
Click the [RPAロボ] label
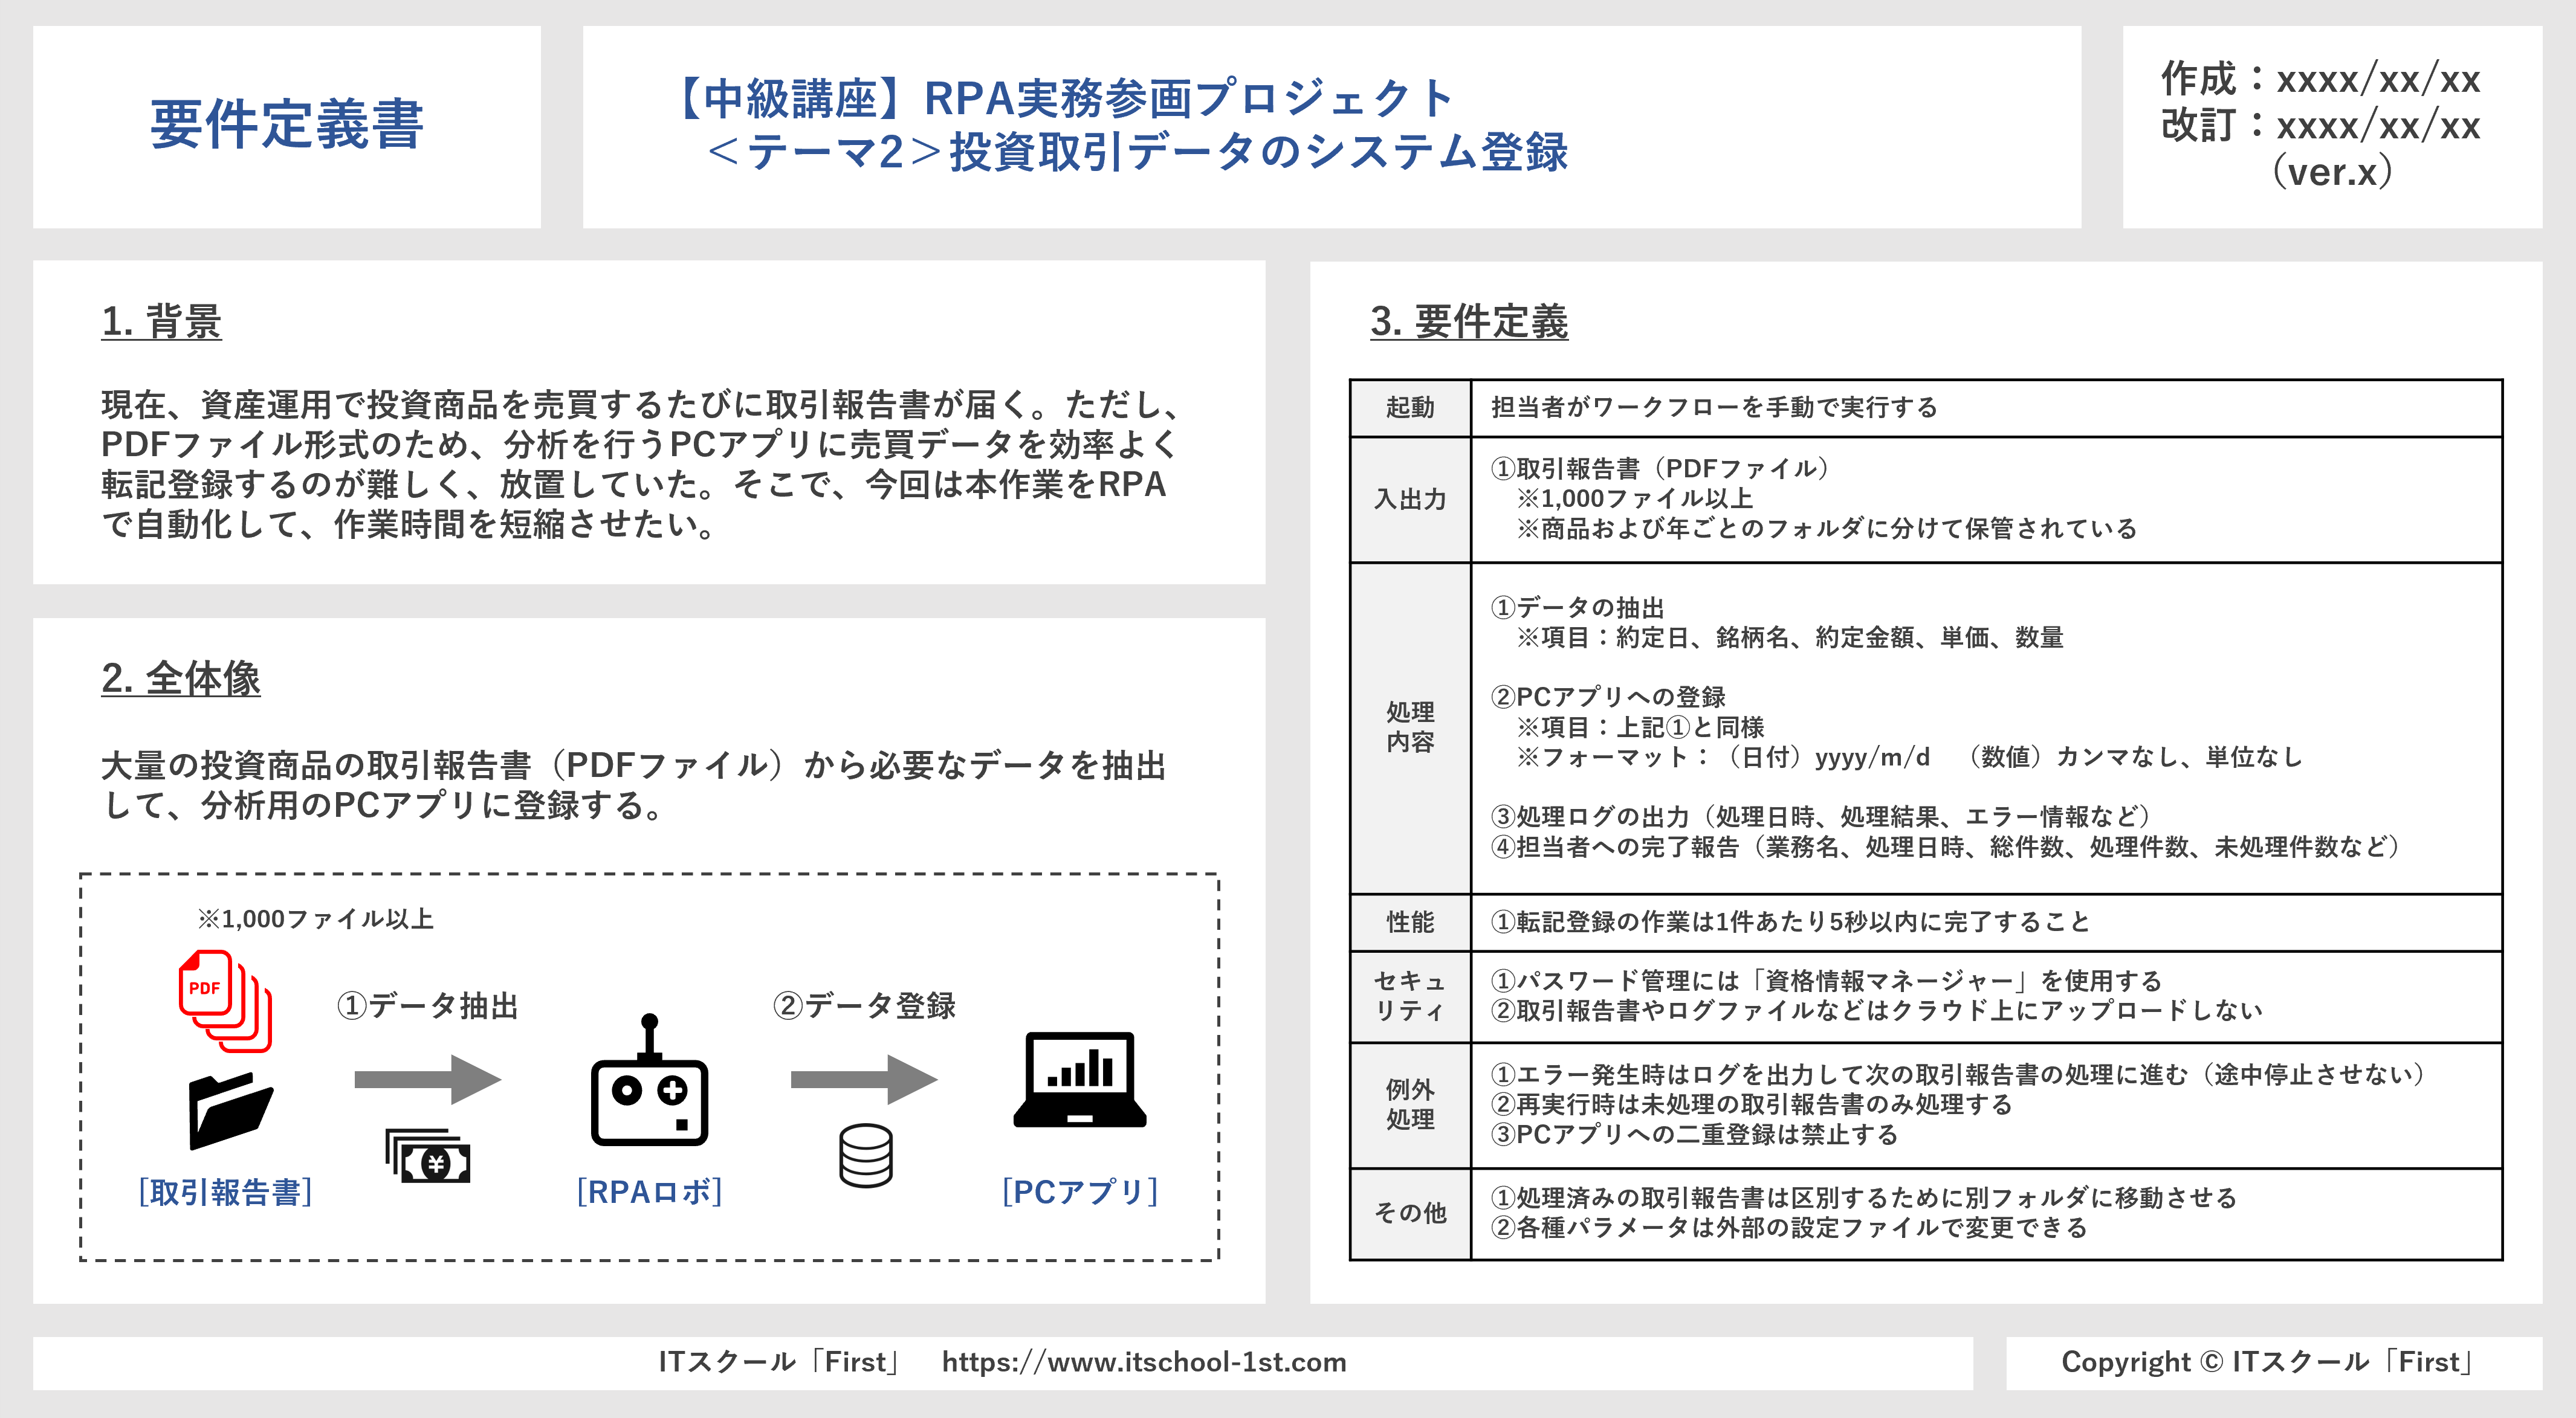click(649, 1192)
